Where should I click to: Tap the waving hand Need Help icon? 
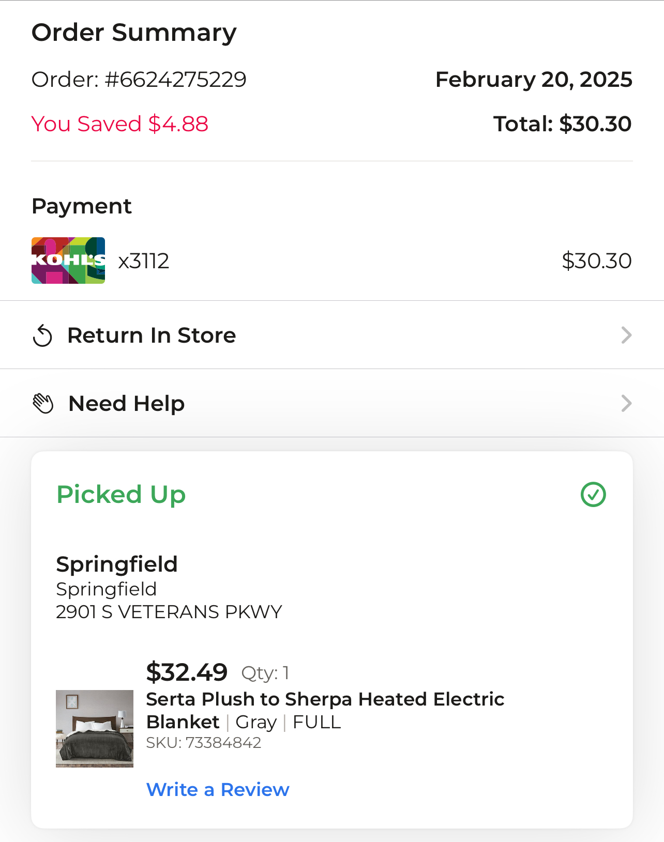[43, 404]
